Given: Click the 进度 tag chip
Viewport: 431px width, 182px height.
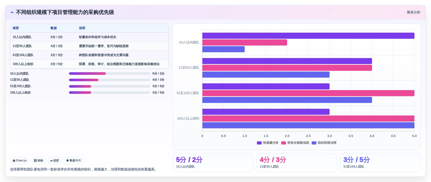Looking at the screenshot, I should pos(54,160).
